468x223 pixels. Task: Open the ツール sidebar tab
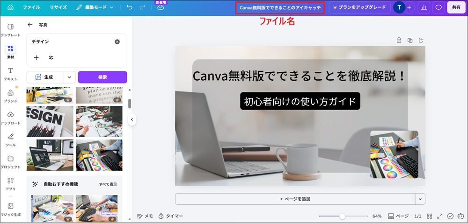coord(10,140)
